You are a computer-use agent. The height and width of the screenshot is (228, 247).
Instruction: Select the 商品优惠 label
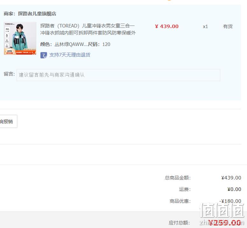point(180,201)
